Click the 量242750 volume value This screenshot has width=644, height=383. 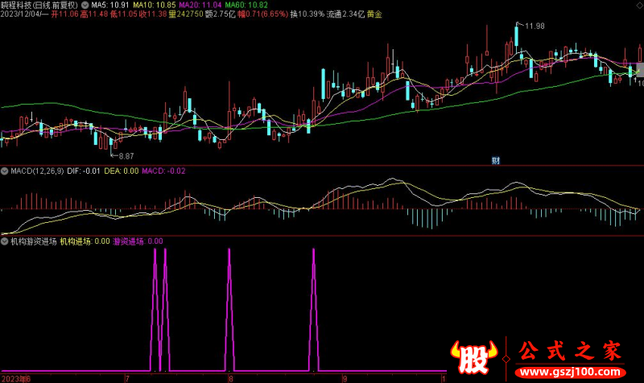pos(186,14)
